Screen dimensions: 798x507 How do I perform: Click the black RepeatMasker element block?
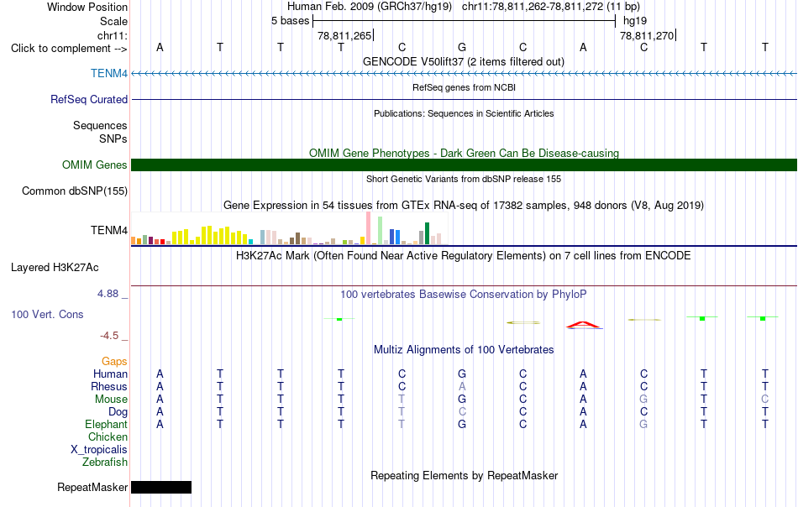161,487
